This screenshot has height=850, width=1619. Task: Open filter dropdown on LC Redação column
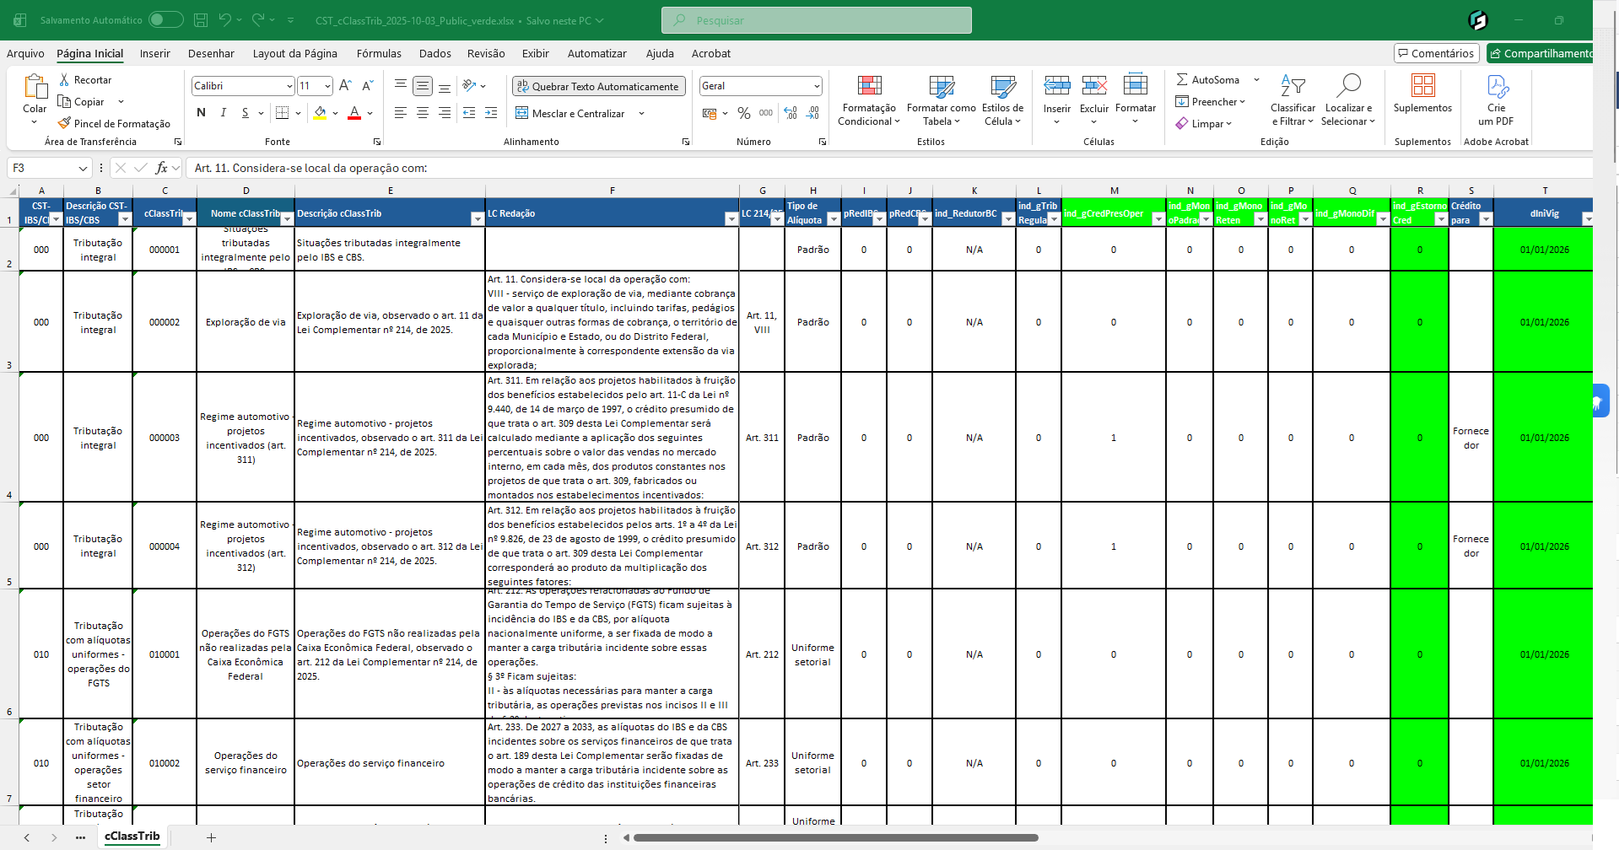731,219
